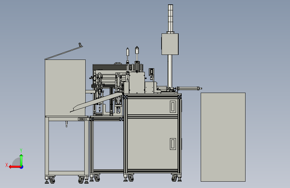
Task: Select the lower door handle on main cabinet
Action: [173, 144]
